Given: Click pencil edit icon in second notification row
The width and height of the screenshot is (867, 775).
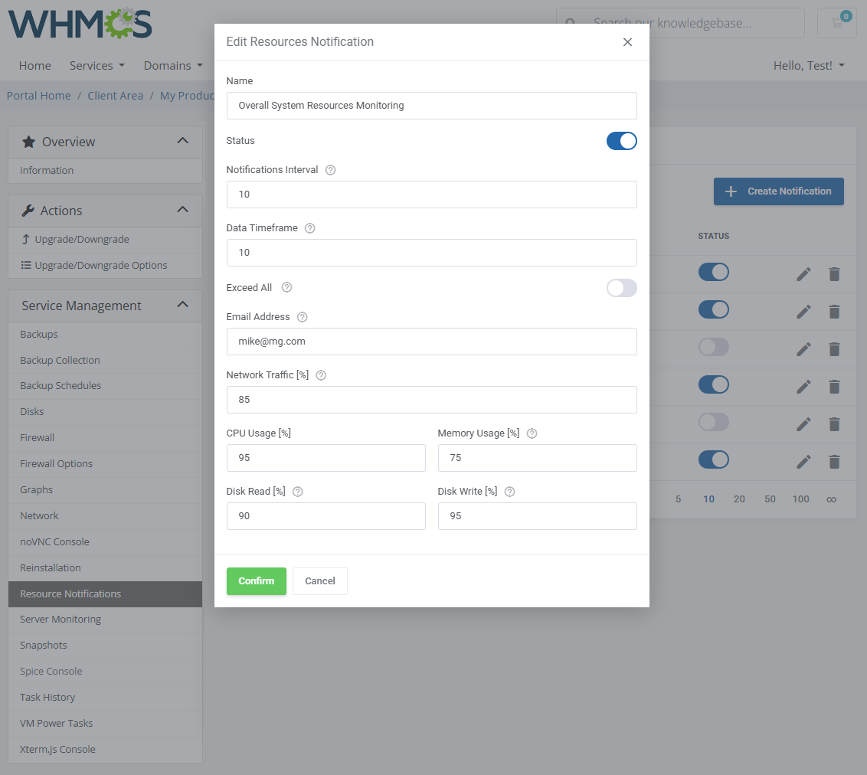Looking at the screenshot, I should tap(803, 311).
